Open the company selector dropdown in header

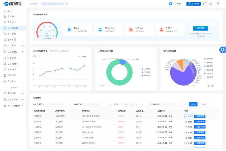54,4
